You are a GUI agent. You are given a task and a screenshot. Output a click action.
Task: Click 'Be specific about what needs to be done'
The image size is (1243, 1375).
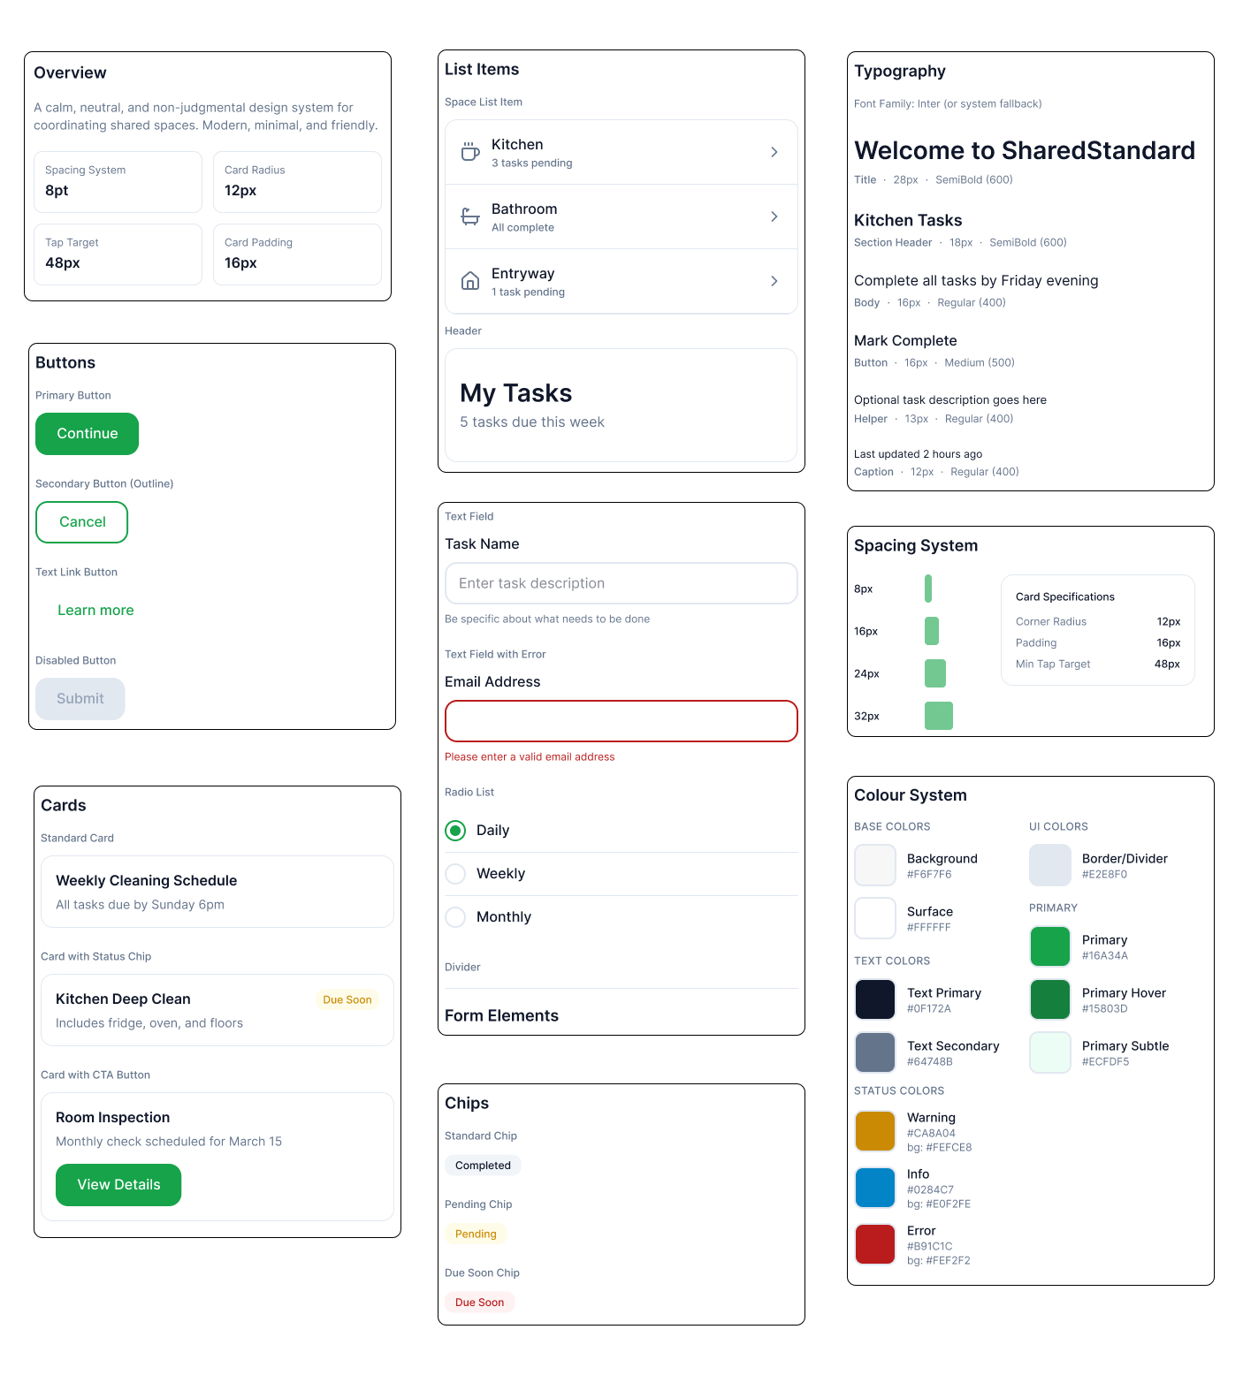[x=547, y=619]
